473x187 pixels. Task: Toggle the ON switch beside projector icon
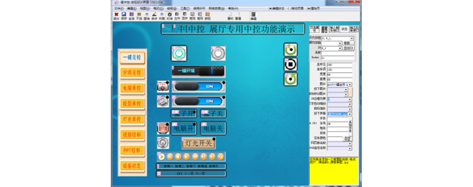(x=199, y=86)
